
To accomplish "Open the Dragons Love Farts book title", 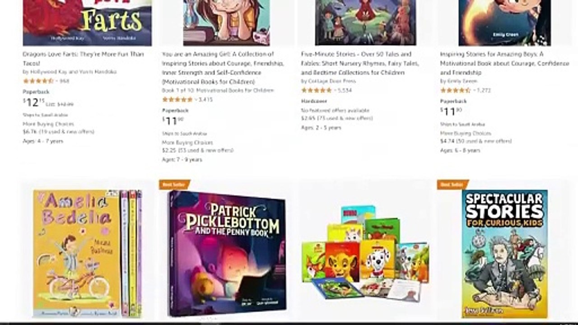I will (x=83, y=59).
